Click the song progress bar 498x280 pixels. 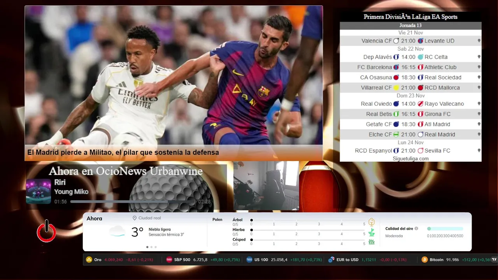[133, 202]
